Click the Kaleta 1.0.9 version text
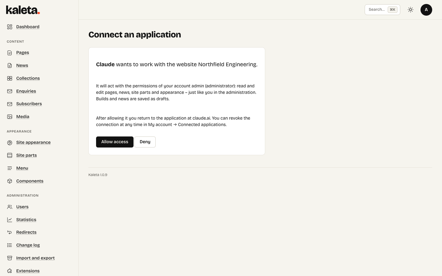This screenshot has width=442, height=276. click(98, 175)
